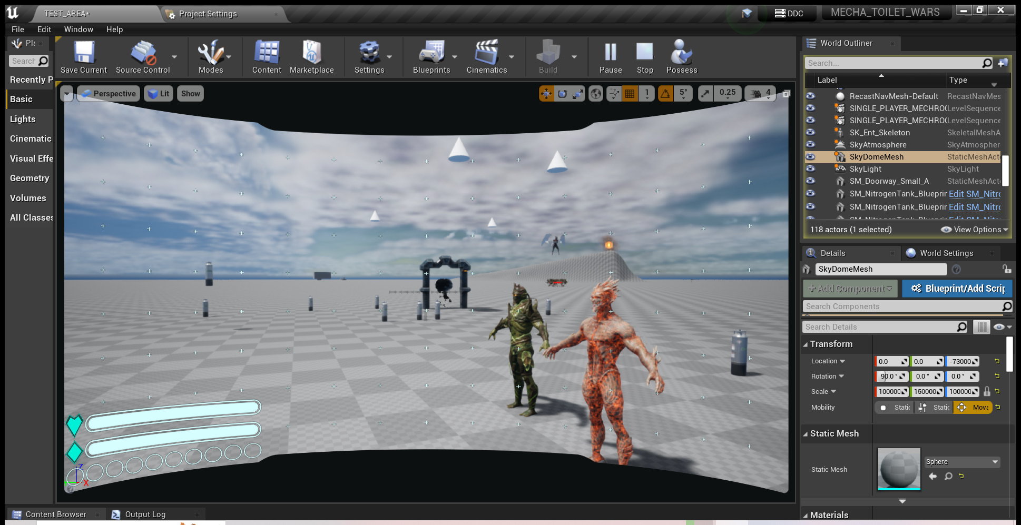1021x525 pixels.
Task: Hide RecastNavMesh-Default via eye icon
Action: coord(810,96)
